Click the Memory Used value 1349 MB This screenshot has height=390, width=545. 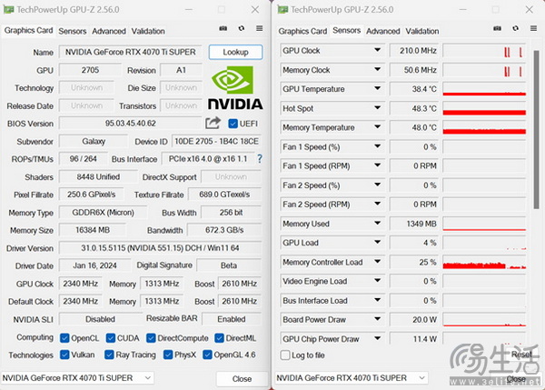point(414,224)
